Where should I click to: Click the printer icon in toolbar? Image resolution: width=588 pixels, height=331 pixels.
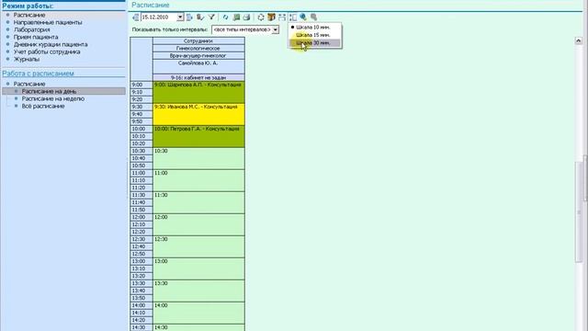coord(246,17)
